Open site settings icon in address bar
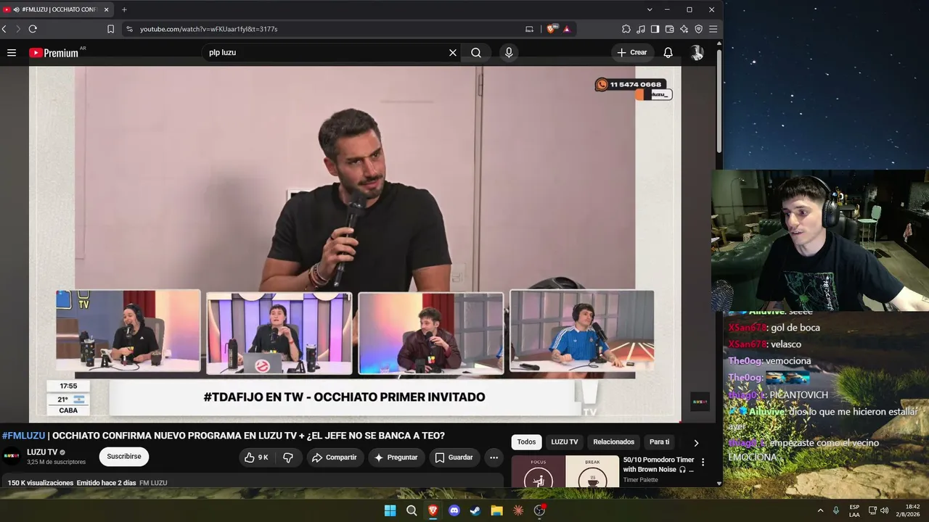929x522 pixels. 129,29
